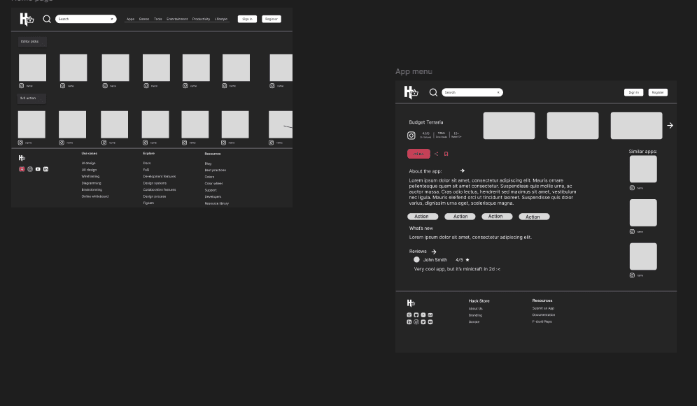Click the bookmark icon on the app page
Viewport: 697px width, 406px height.
coord(446,154)
